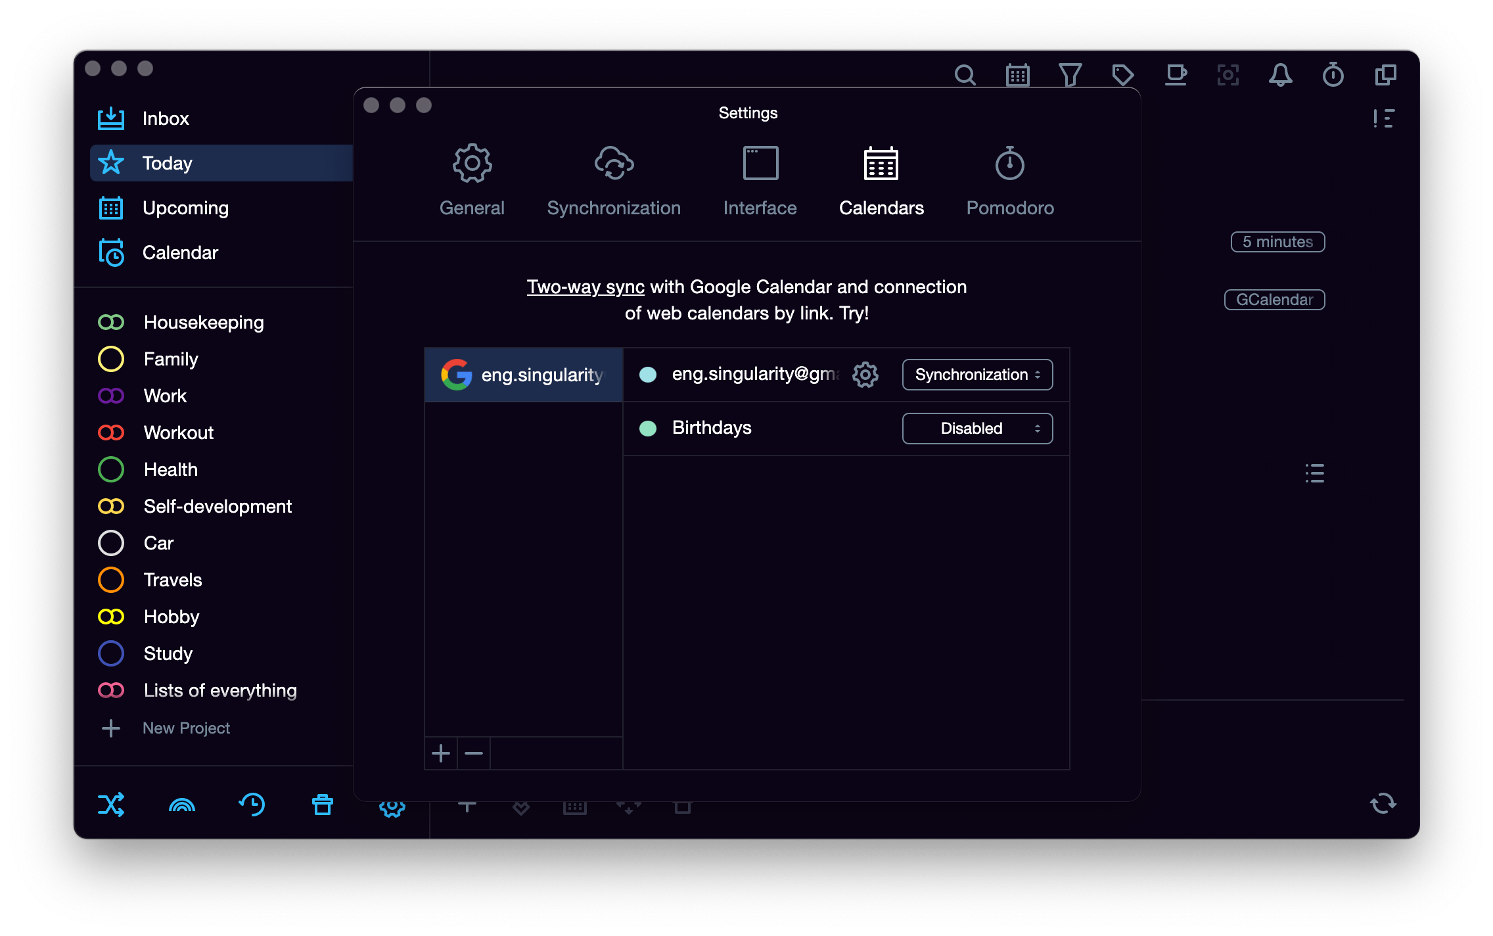The height and width of the screenshot is (936, 1493).
Task: Open the Work project in sidebar
Action: click(x=165, y=396)
